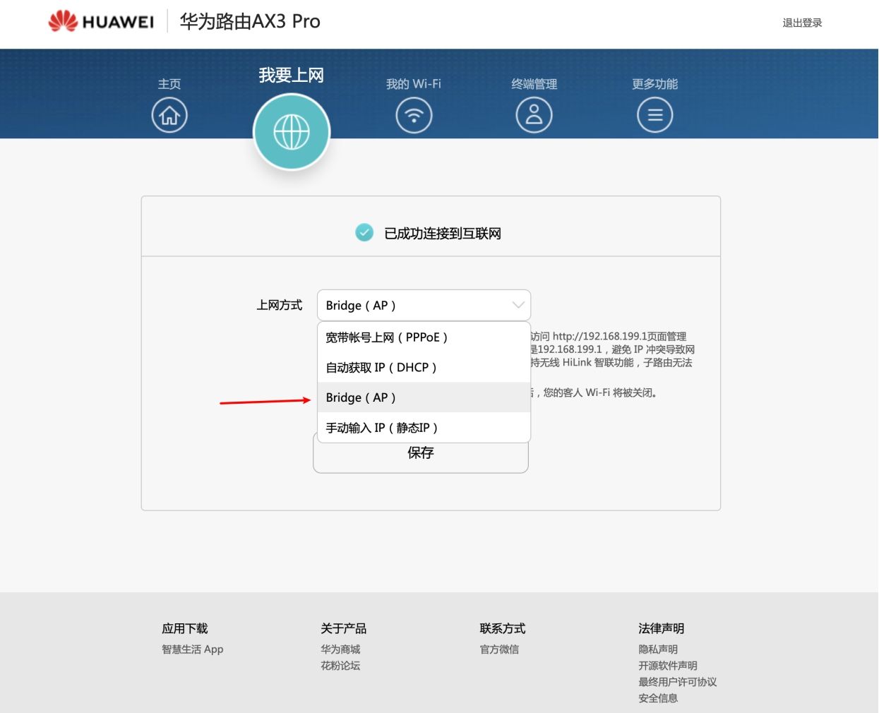This screenshot has height=713, width=879.
Task: Switch to the 我的 Wi-Fi tab label
Action: click(x=414, y=84)
